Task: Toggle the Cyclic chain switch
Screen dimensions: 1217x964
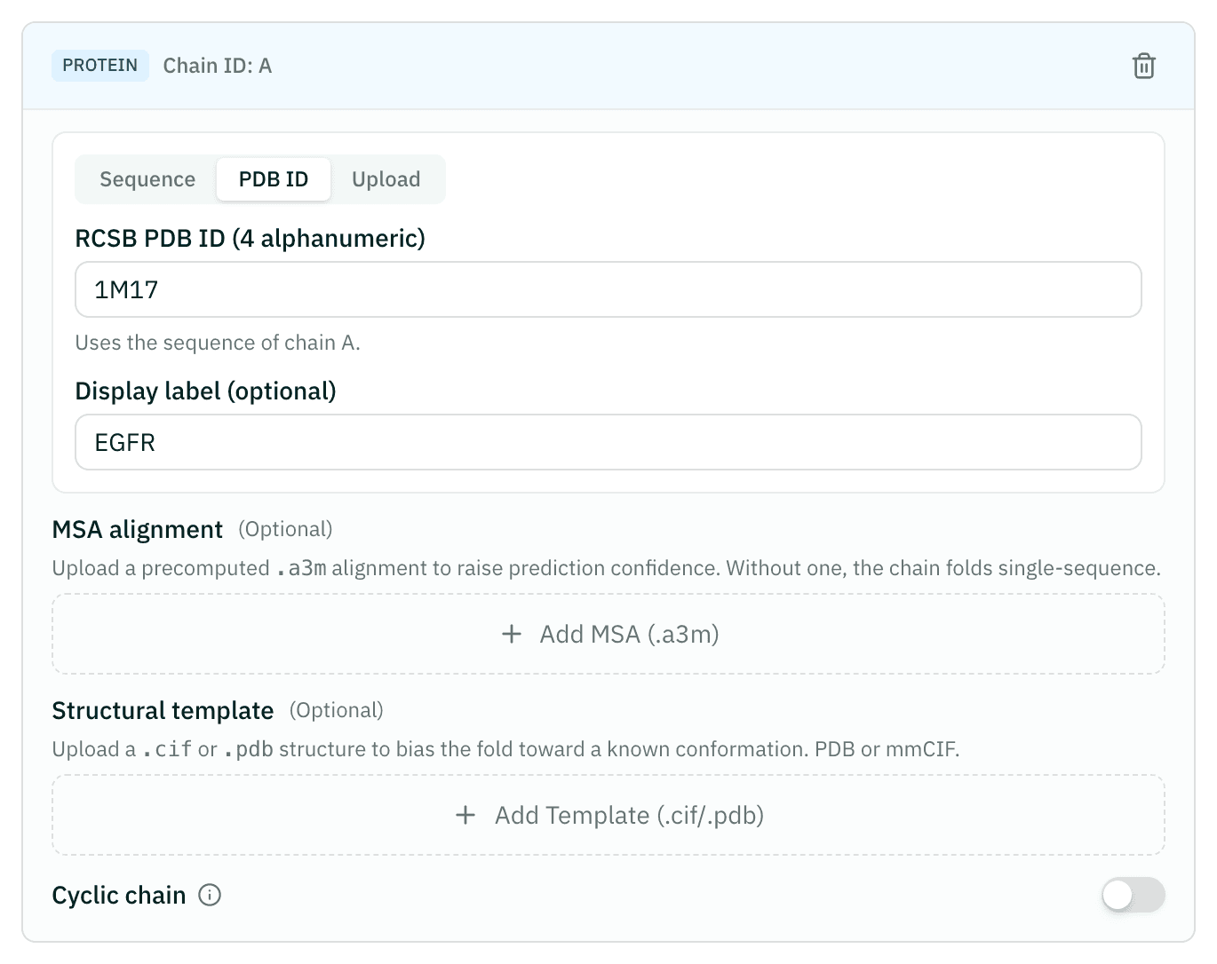Action: click(1133, 895)
